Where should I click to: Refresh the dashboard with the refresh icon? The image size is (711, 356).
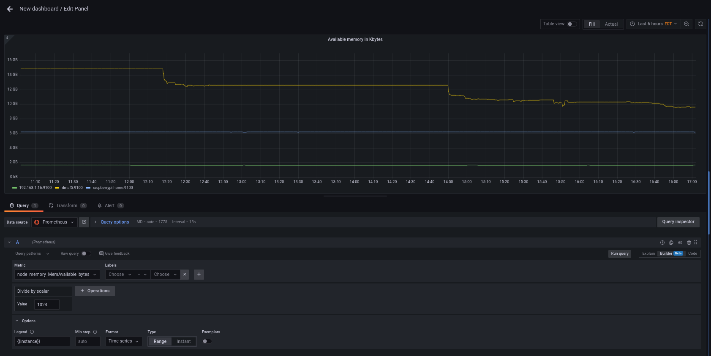(x=700, y=24)
